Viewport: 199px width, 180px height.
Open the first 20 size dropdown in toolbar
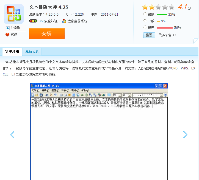point(120,95)
